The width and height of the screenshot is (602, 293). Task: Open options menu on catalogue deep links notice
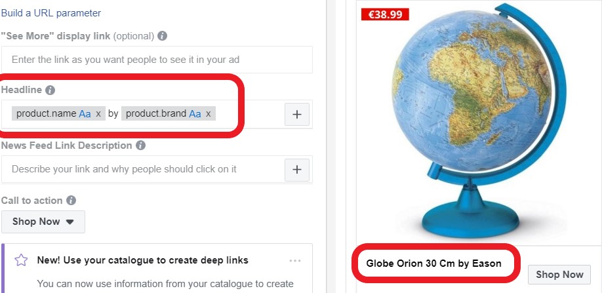(295, 260)
